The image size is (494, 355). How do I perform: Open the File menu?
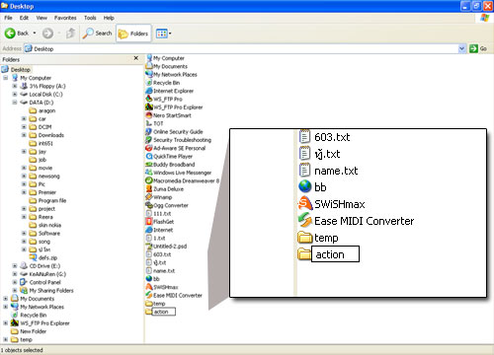[8, 18]
